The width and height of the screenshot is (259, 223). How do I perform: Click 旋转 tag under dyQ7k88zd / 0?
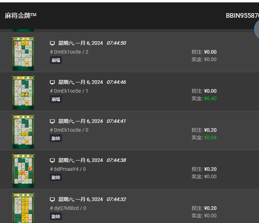(56, 216)
